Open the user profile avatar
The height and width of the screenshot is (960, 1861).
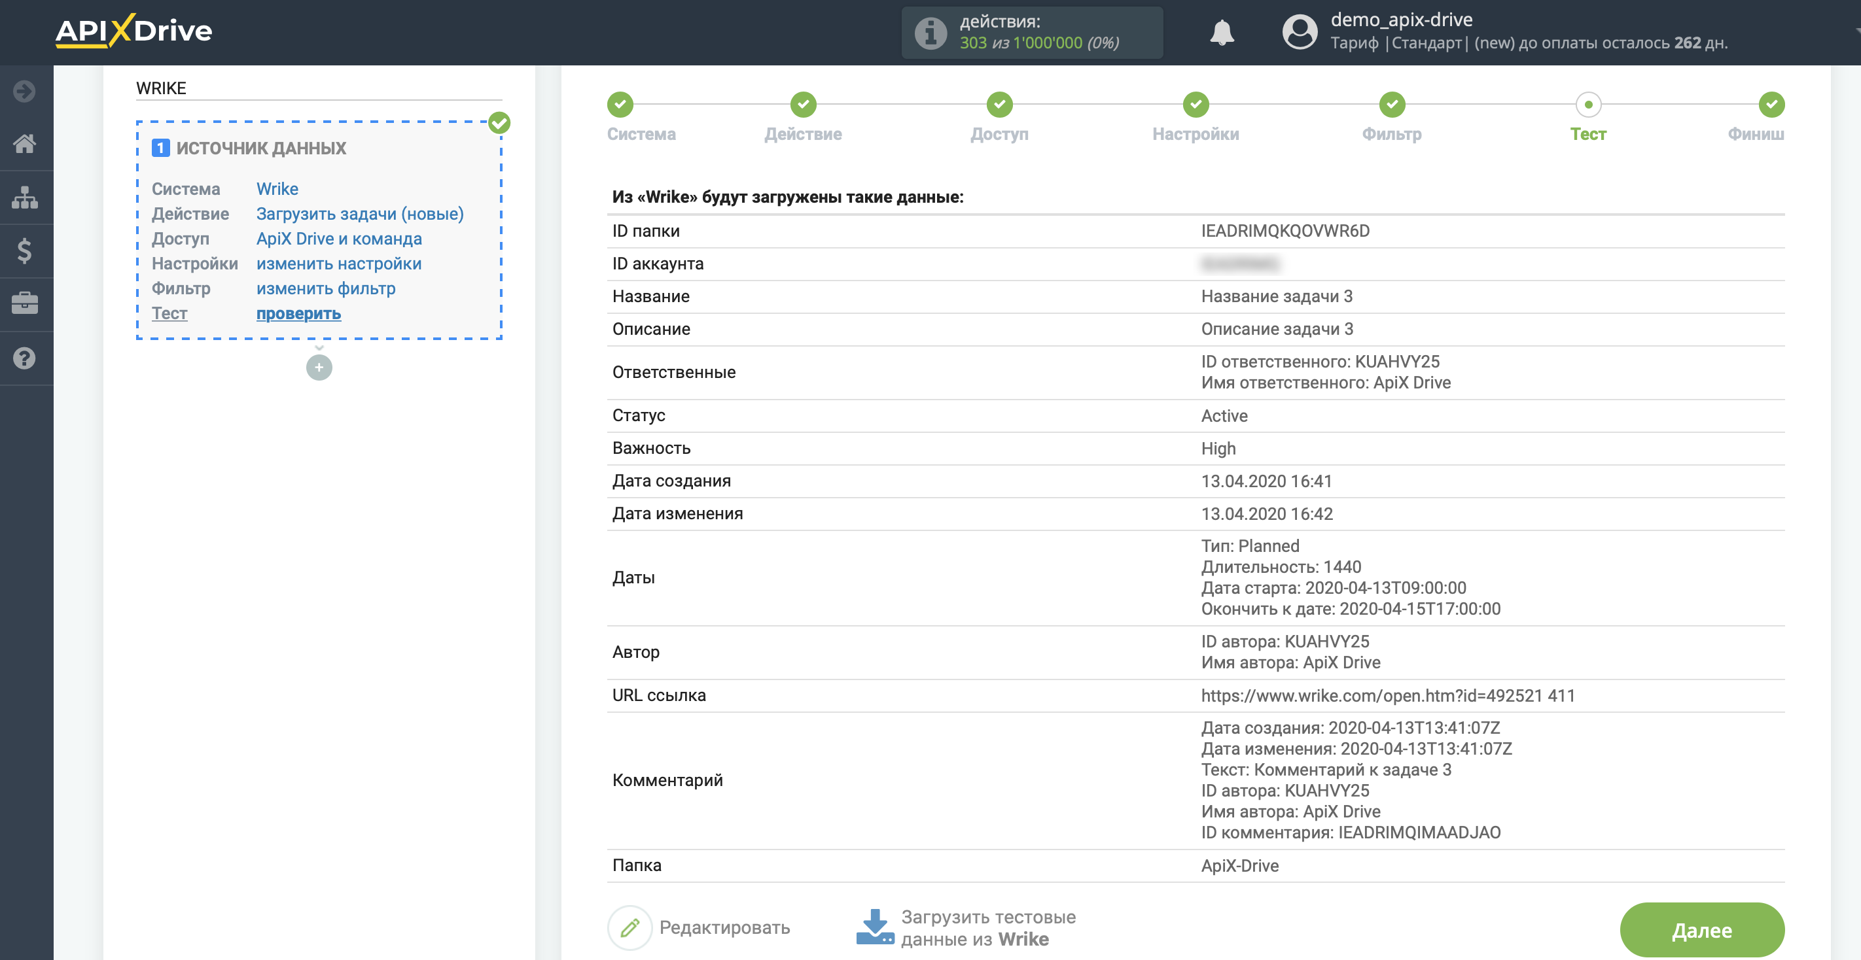[x=1300, y=33]
